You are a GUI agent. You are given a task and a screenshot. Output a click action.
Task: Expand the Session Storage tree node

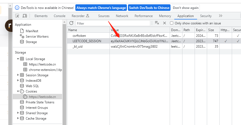pos(18,75)
